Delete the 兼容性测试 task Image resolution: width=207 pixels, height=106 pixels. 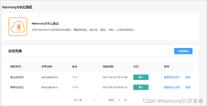point(188,87)
